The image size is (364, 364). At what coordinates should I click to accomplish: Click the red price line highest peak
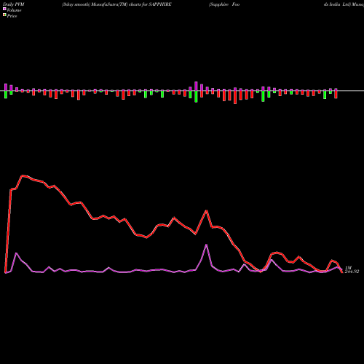click(x=23, y=175)
